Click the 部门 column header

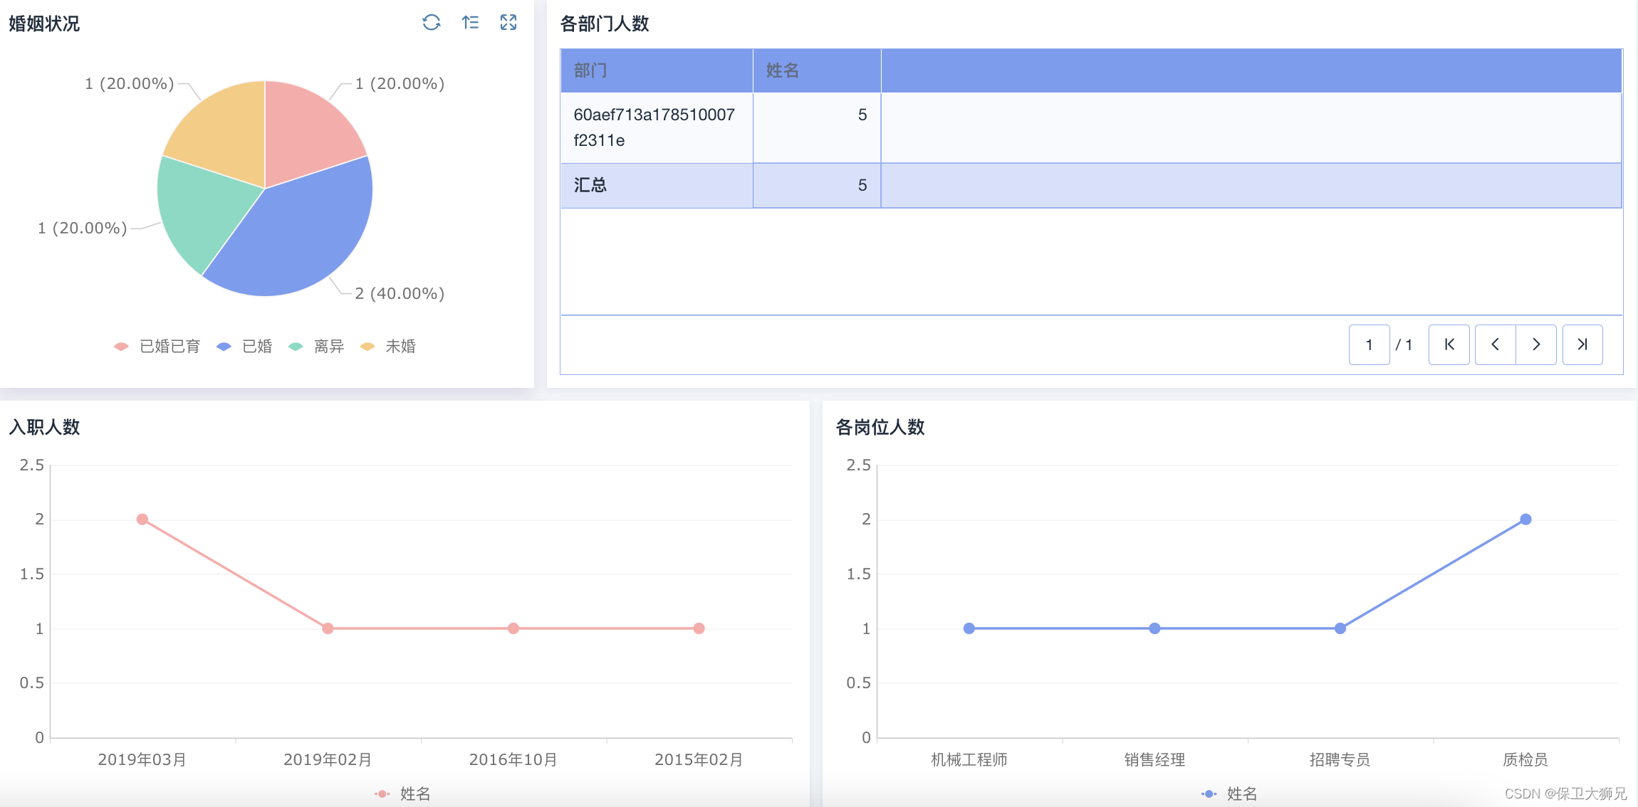click(x=590, y=70)
